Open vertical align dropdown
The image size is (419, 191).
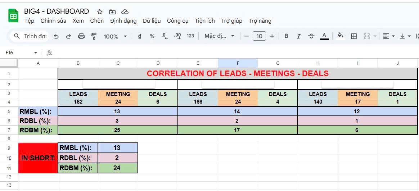click(405, 36)
